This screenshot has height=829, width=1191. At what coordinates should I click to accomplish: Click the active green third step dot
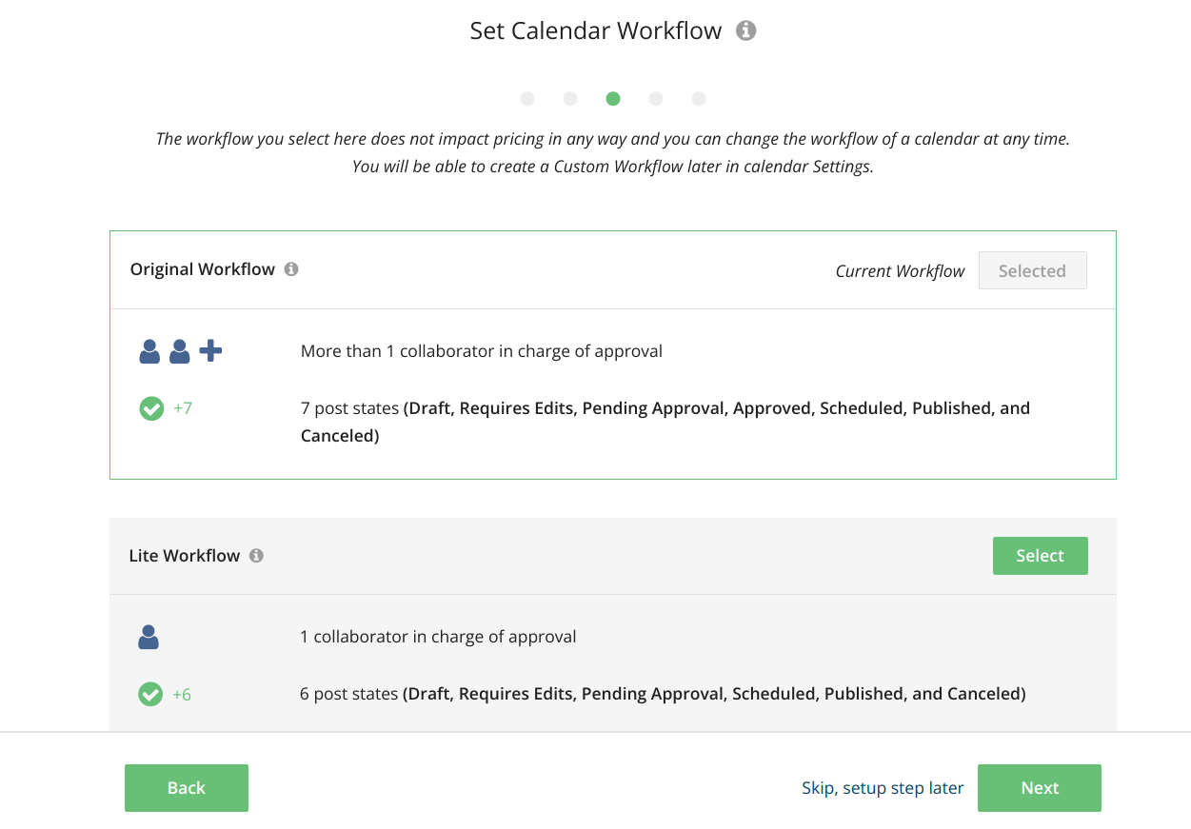[x=613, y=99]
